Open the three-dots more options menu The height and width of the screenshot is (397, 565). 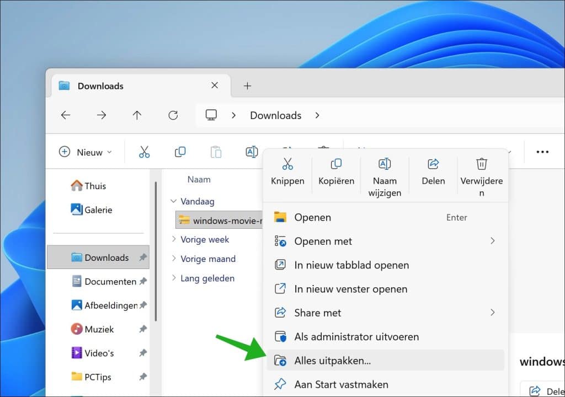[x=542, y=152]
